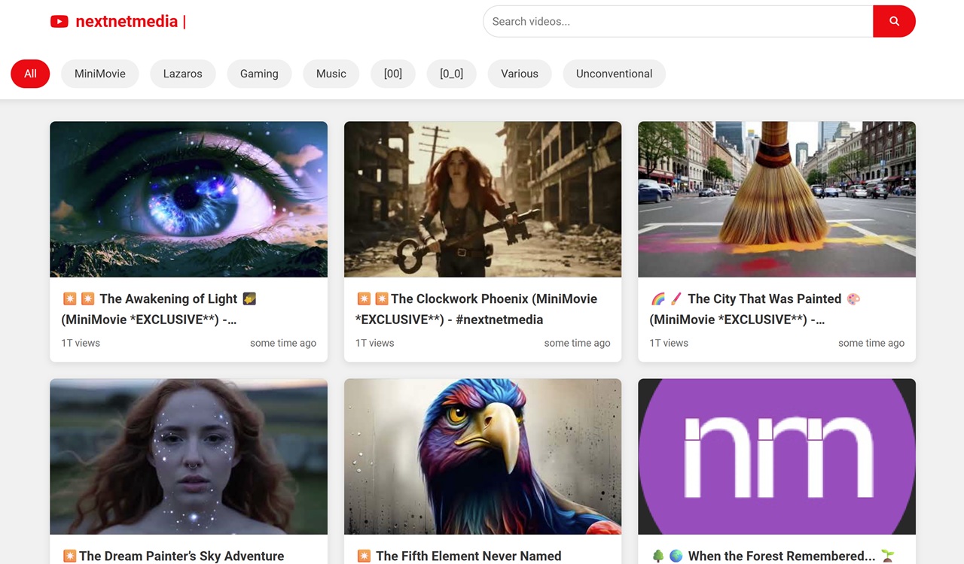Select the [00] category chip
Screen dimensions: 964x564
392,74
